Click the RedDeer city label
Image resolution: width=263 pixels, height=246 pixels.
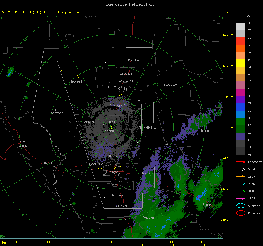(124, 89)
